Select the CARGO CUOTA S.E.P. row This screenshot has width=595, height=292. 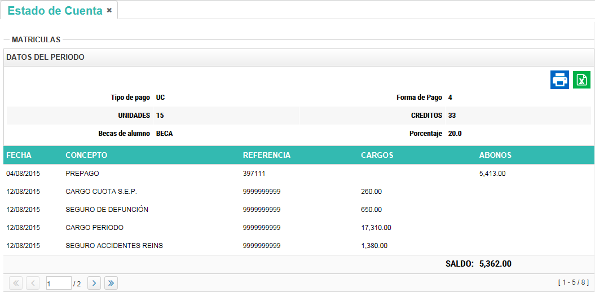click(101, 192)
